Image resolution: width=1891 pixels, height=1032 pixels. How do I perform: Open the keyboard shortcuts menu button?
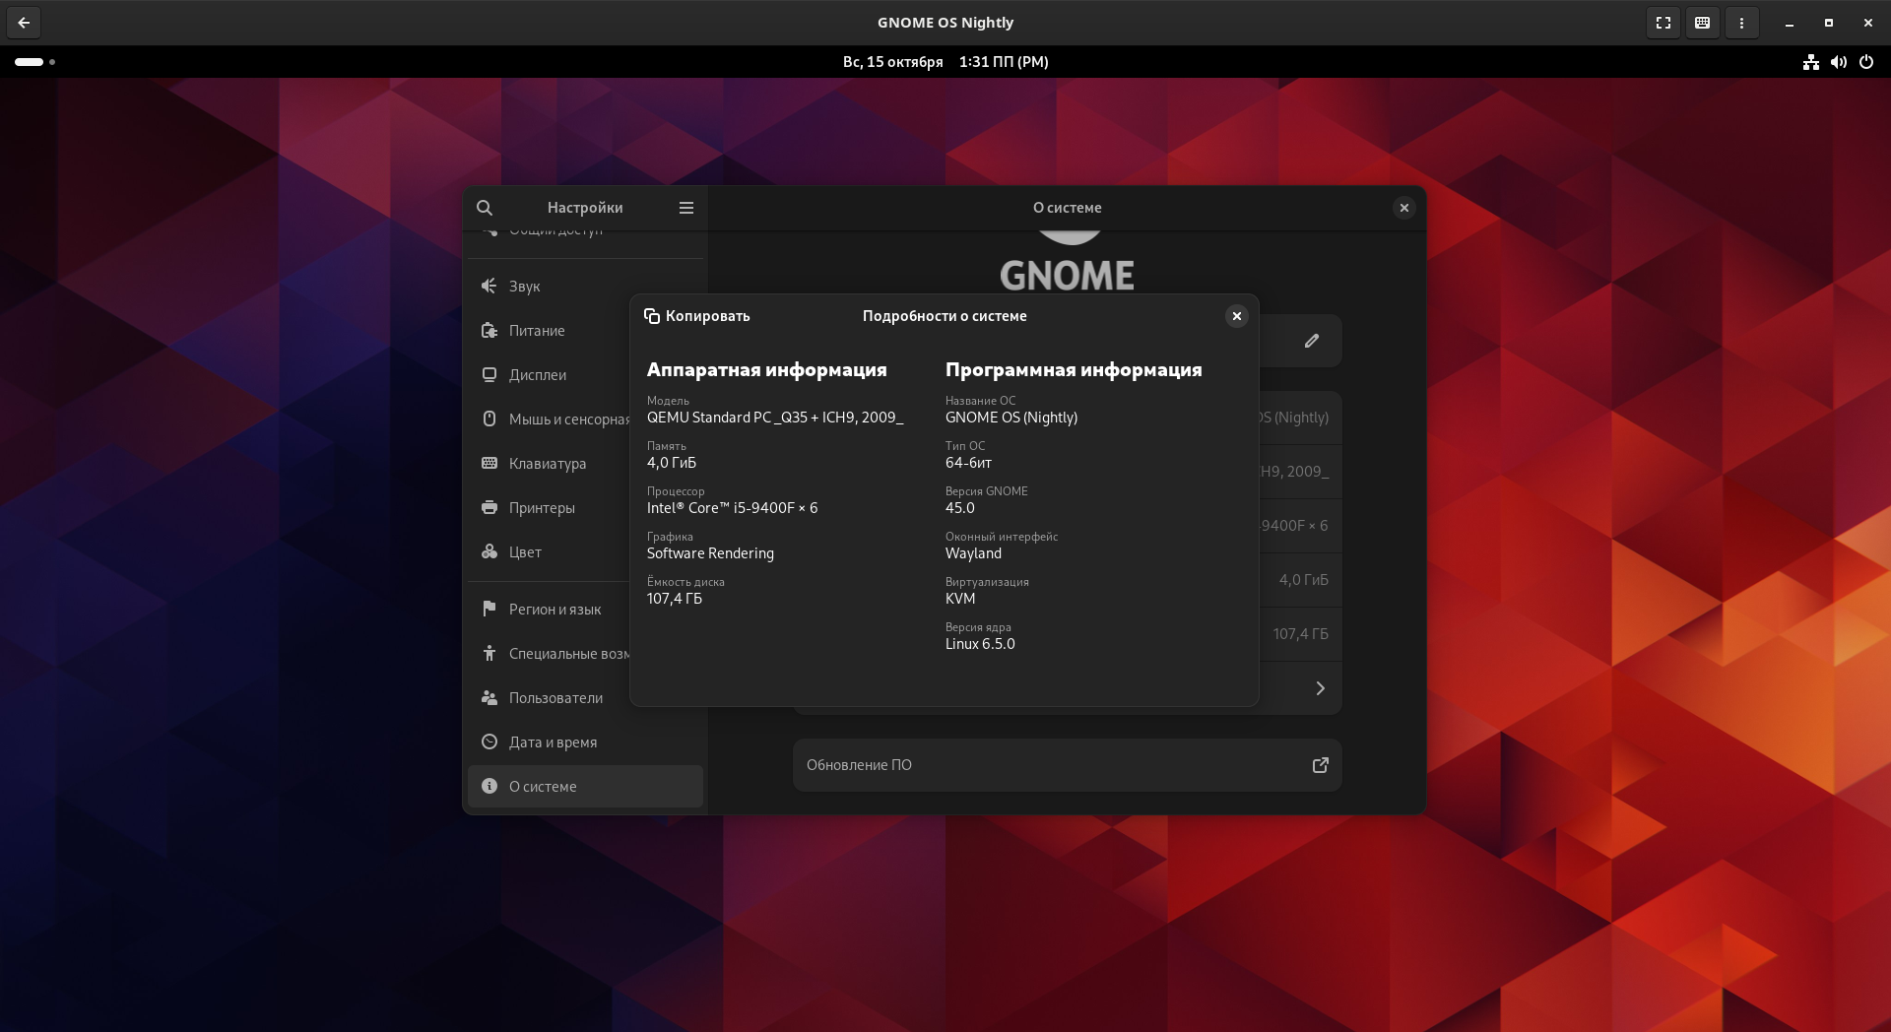point(1702,23)
